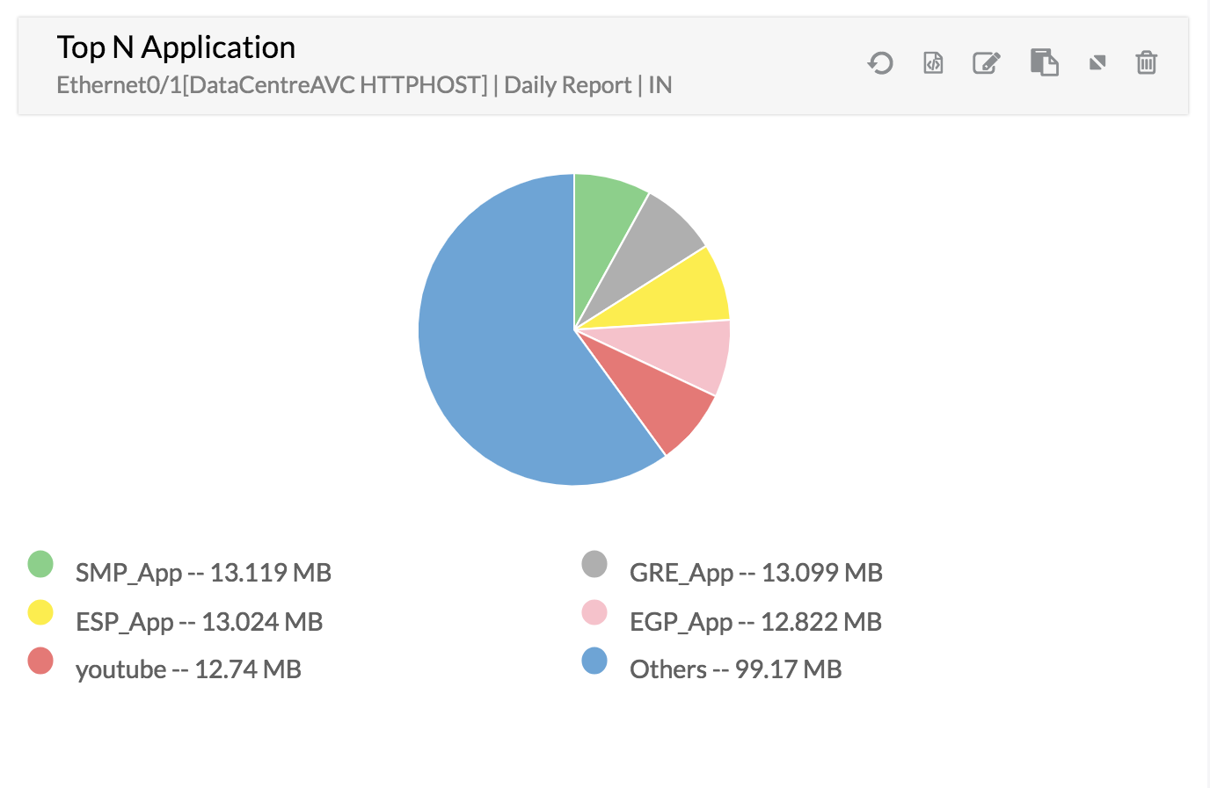Viewport: 1210px width, 788px height.
Task: Click Others blue legend color dot
Action: click(x=594, y=661)
